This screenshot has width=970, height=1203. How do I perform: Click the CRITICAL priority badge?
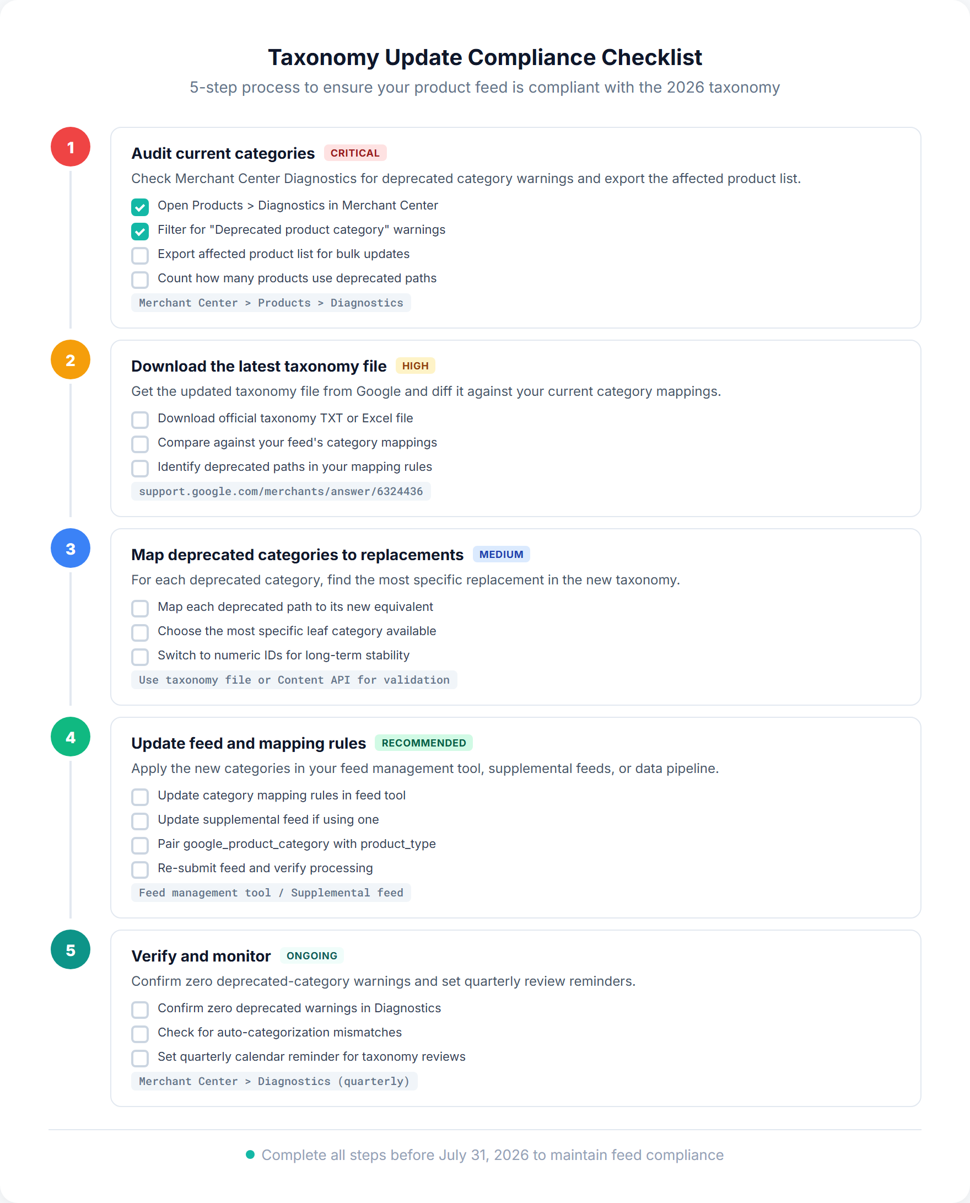(x=355, y=153)
